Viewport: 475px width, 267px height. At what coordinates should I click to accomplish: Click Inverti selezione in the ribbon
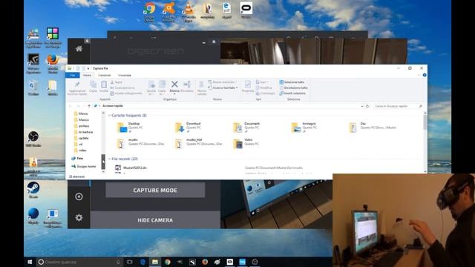(292, 93)
